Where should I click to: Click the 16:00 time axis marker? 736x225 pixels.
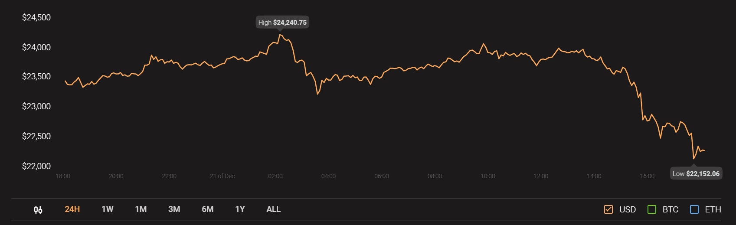coord(647,176)
